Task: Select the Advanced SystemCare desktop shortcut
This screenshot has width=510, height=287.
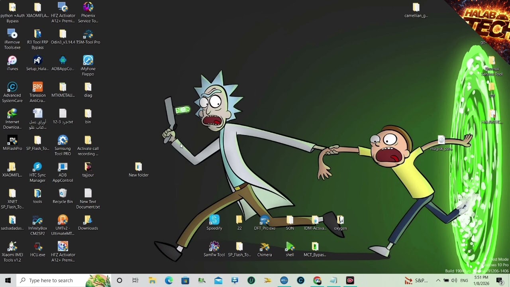Action: tap(12, 92)
